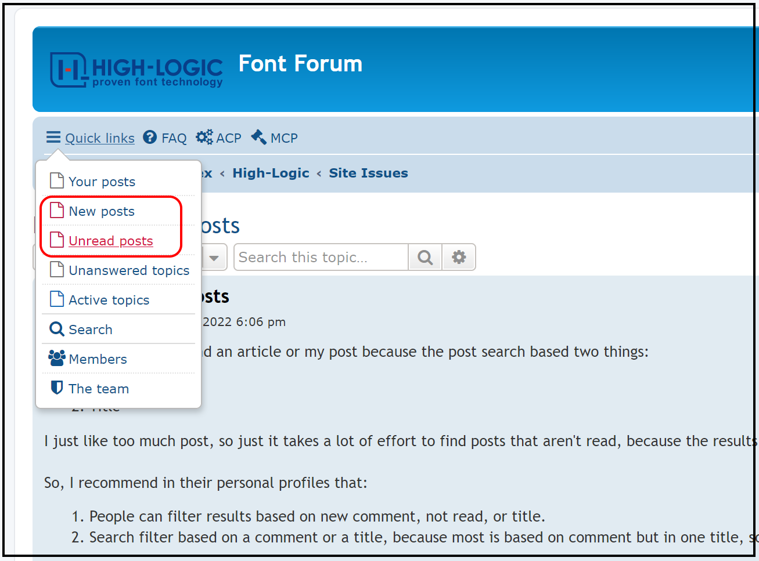Select New posts from Quick links
The height and width of the screenshot is (561, 759).
pos(102,211)
